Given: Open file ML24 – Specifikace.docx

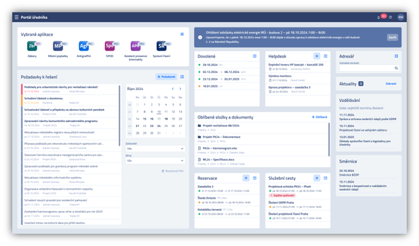Looking at the screenshot, I should tap(216, 160).
